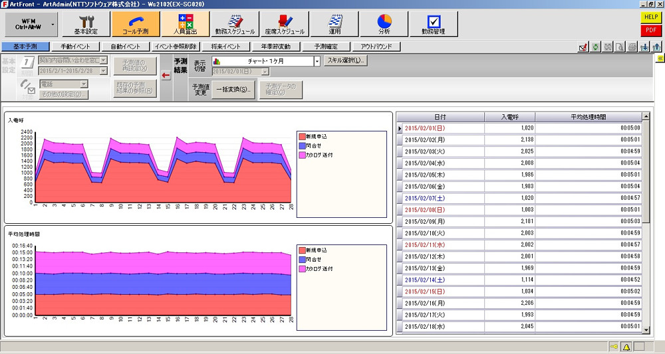The height and width of the screenshot is (354, 665).
Task: Open the 基本設定 tools module
Action: [86, 24]
